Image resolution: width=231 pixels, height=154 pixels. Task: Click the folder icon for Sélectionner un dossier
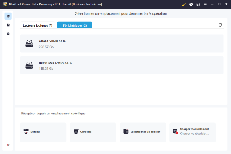[x=126, y=131]
